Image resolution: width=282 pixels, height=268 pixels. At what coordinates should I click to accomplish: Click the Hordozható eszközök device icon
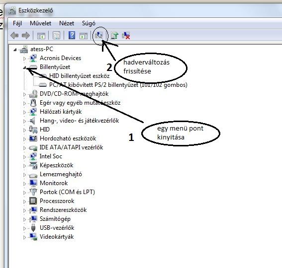33,138
